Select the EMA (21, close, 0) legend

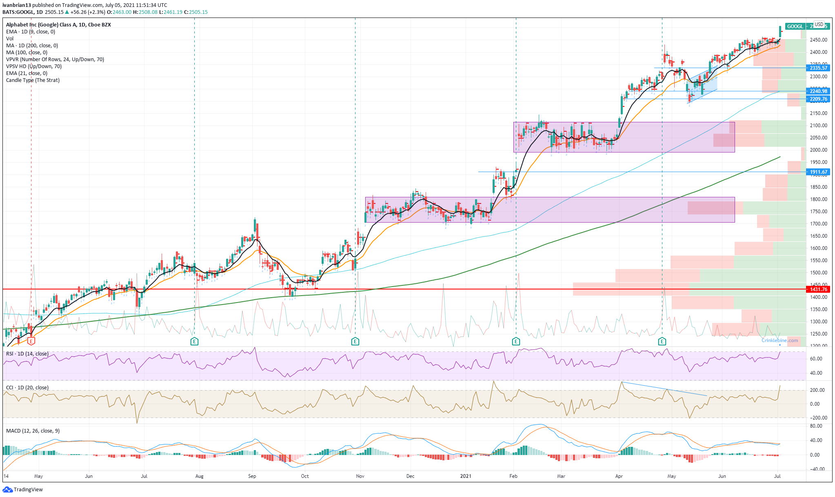[27, 73]
